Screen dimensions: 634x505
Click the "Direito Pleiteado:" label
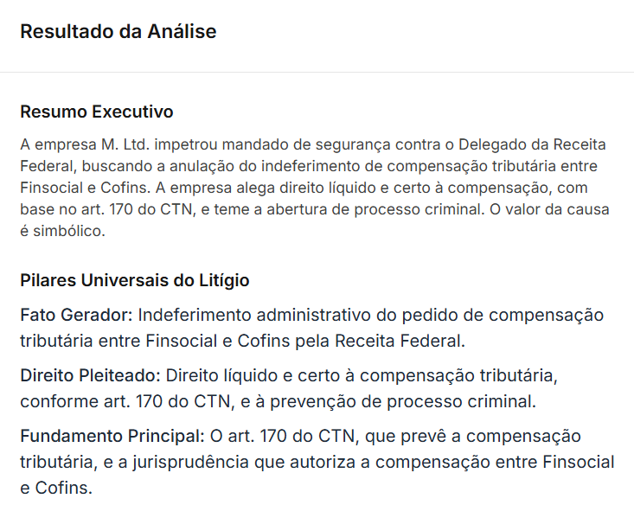click(x=90, y=375)
